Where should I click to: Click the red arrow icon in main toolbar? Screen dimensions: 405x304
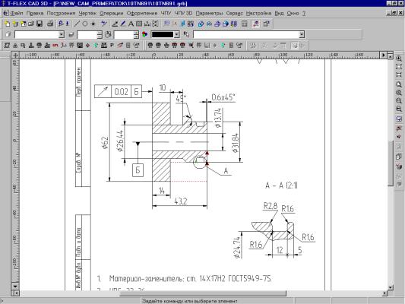pyautogui.click(x=256, y=24)
